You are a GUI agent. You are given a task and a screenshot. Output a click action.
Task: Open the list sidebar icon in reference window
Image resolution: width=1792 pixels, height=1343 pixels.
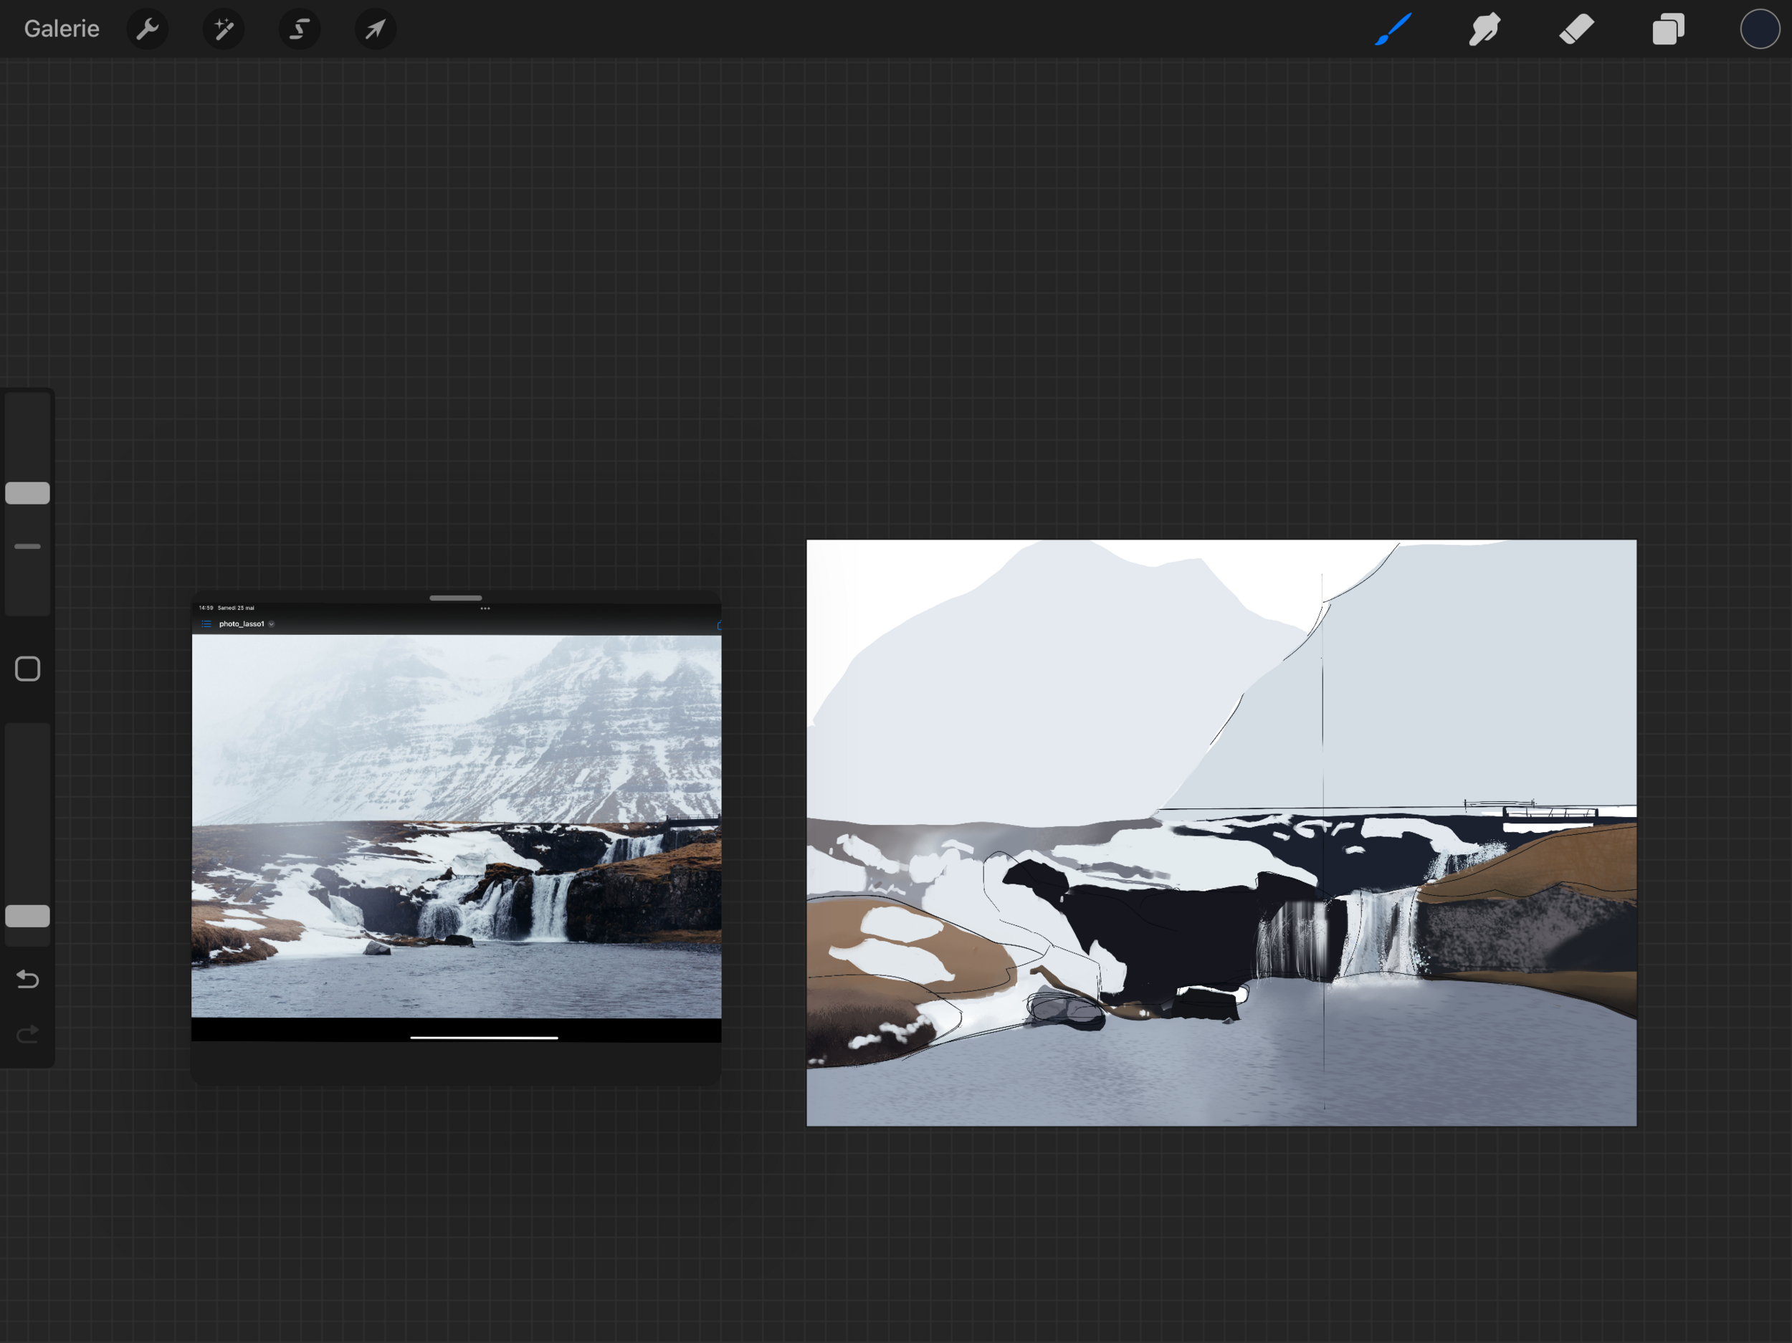pos(206,624)
